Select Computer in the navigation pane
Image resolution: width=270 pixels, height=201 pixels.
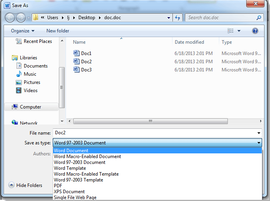click(30, 107)
